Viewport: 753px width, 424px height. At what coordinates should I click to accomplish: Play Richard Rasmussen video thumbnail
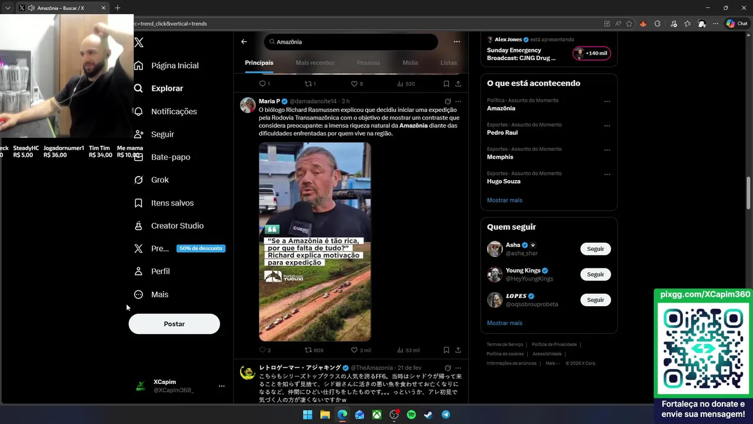click(315, 242)
